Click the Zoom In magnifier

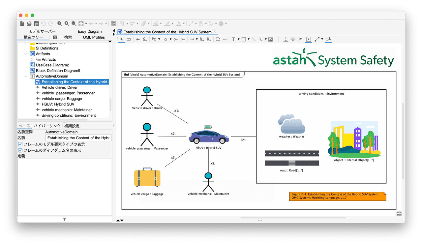tap(67, 23)
